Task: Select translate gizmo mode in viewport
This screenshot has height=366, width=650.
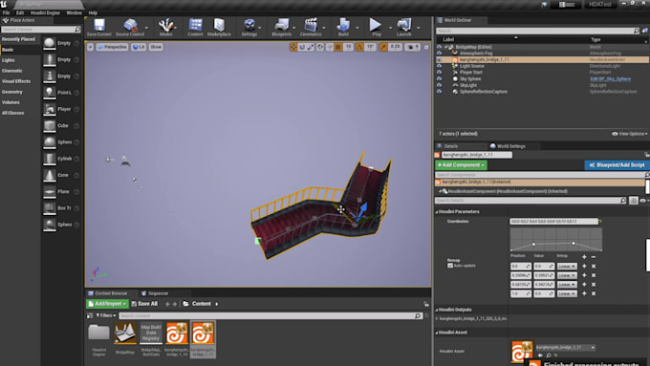Action: tap(293, 47)
